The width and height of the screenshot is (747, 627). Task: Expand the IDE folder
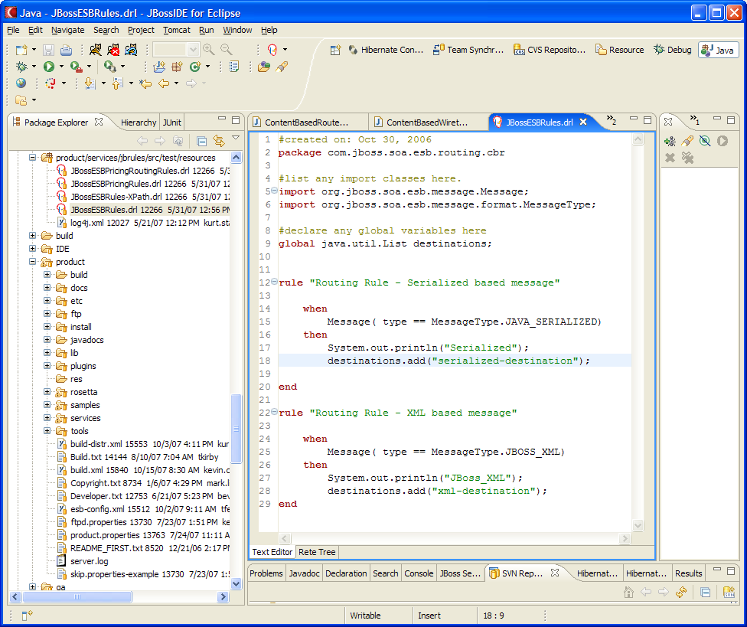pos(32,248)
